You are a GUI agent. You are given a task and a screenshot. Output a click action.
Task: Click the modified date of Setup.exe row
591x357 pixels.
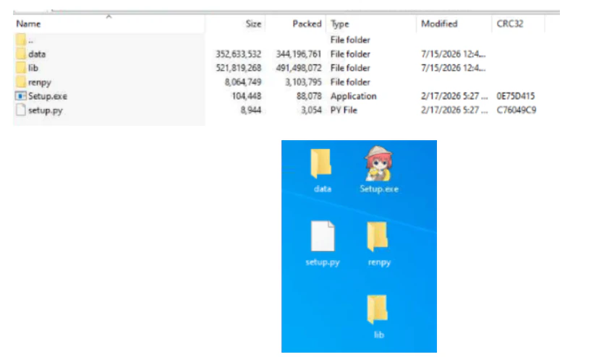pos(454,96)
